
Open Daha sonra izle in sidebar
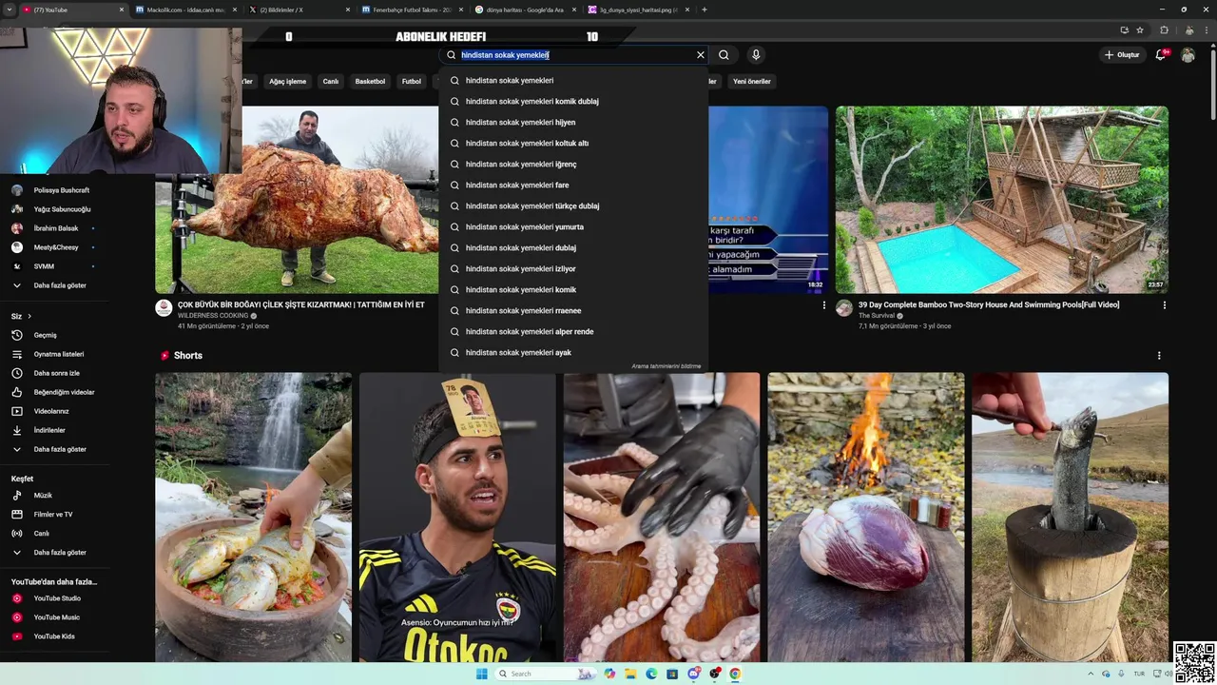pyautogui.click(x=57, y=373)
